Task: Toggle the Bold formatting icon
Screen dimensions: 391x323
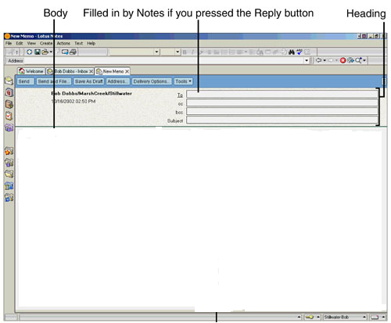Action: tap(185, 52)
